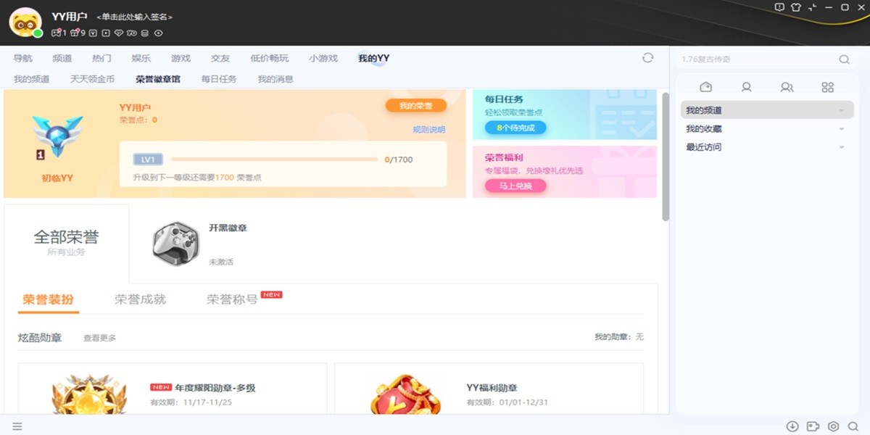Screen dimensions: 870x435
Task: Open the groups (two people) icon in sidebar
Action: tap(786, 86)
